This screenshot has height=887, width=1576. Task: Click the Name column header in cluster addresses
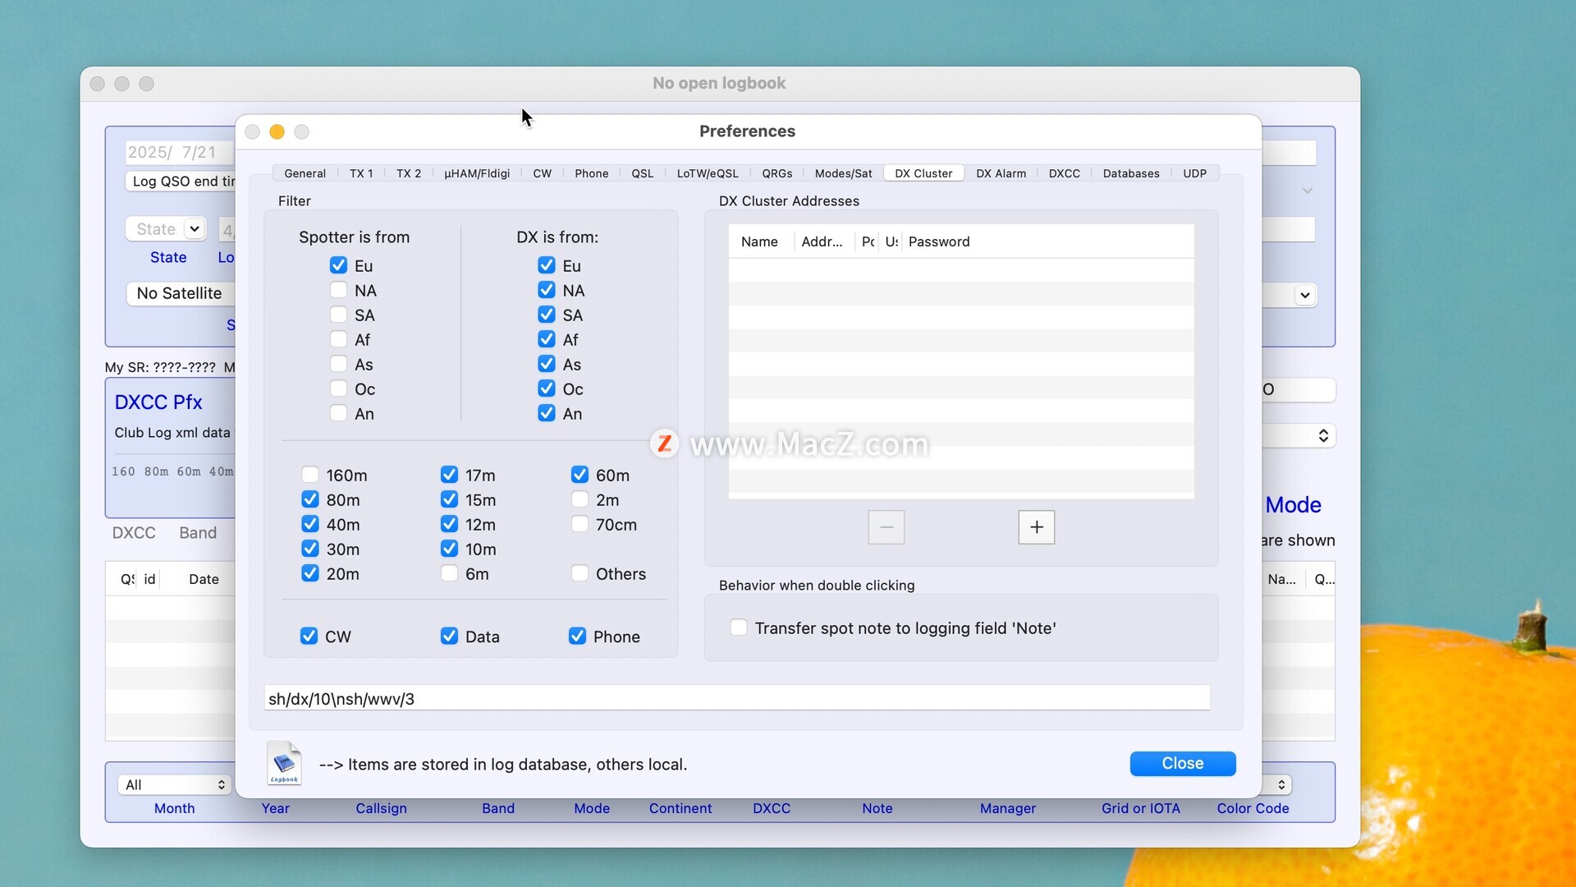tap(759, 241)
